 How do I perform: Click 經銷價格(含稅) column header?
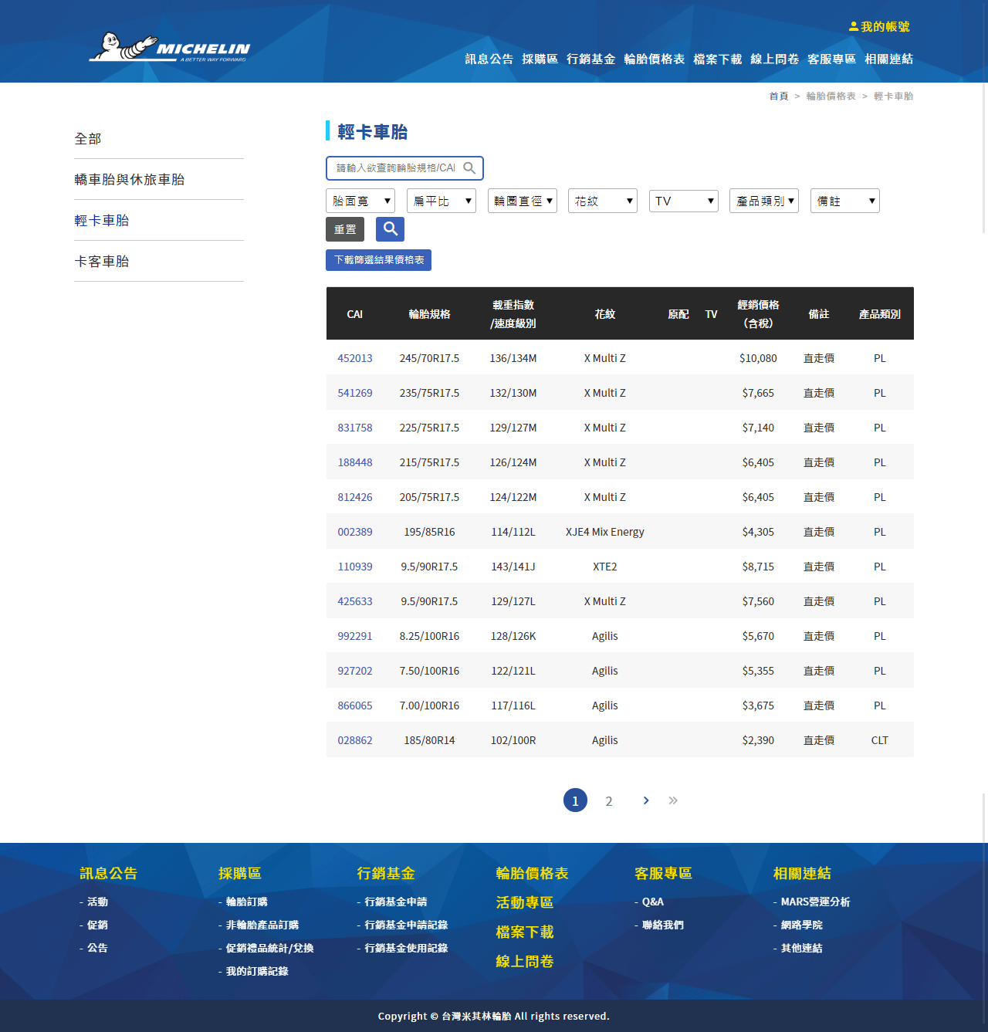[758, 314]
